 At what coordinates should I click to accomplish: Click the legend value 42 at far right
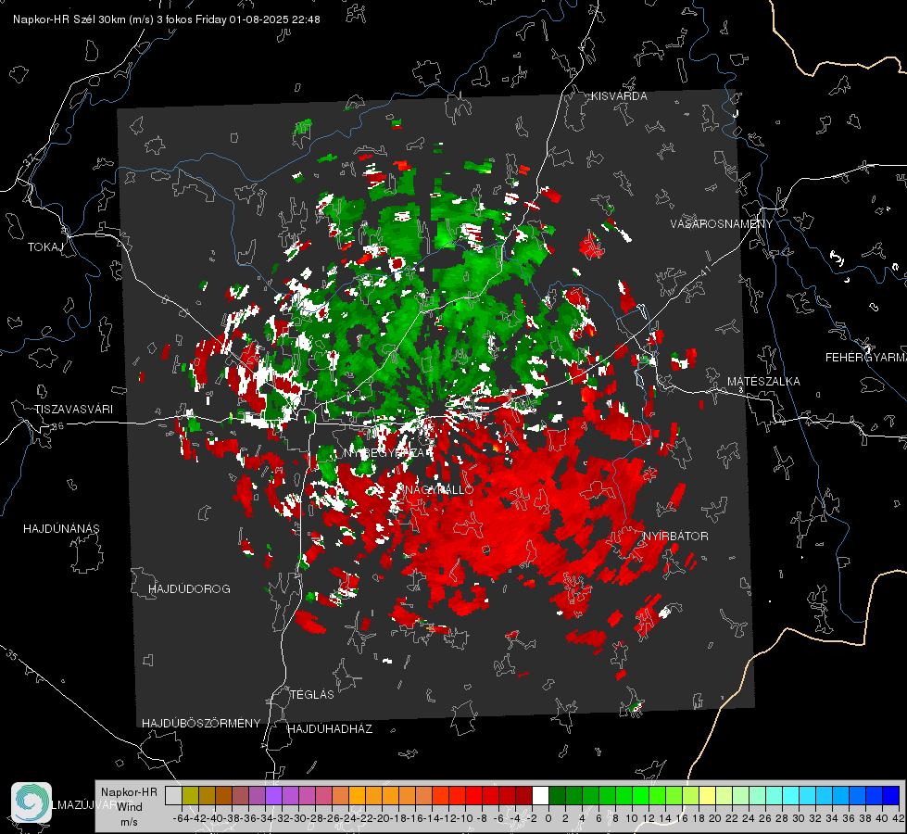(x=898, y=818)
